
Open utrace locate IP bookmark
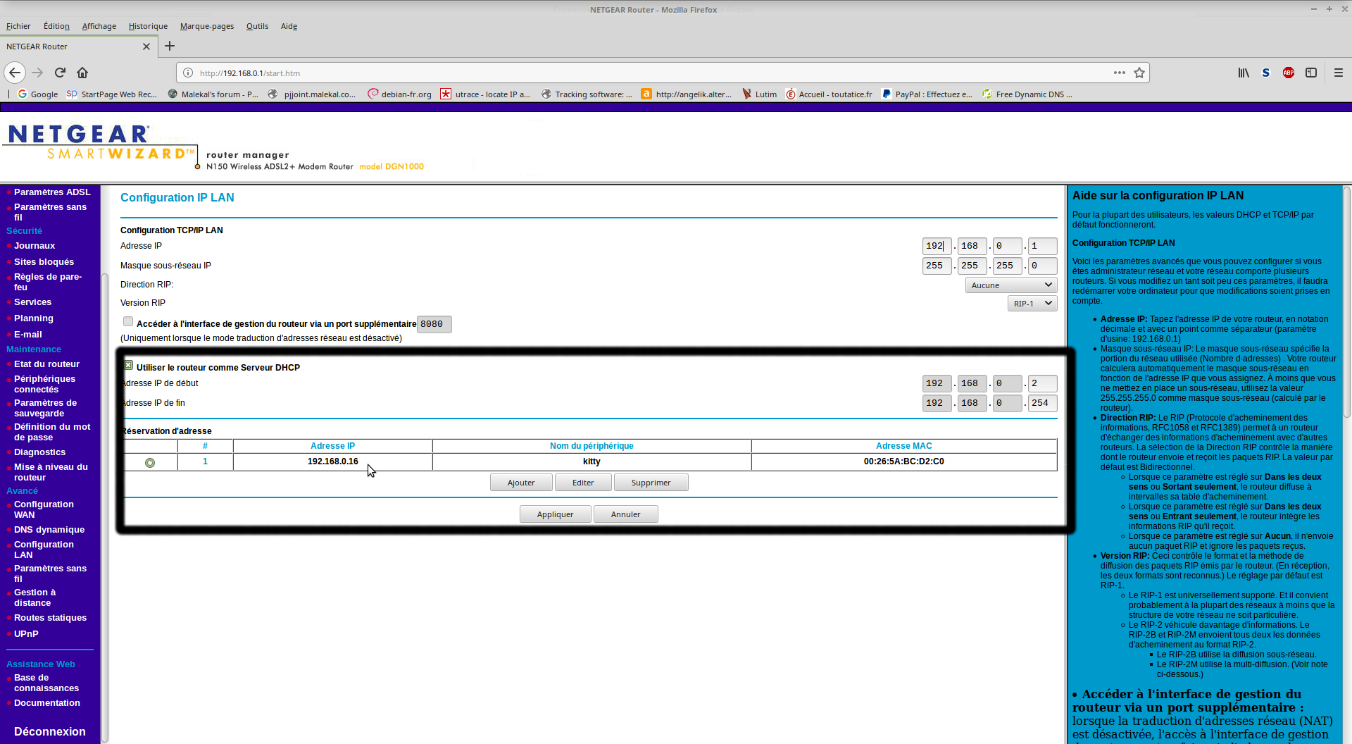(485, 94)
